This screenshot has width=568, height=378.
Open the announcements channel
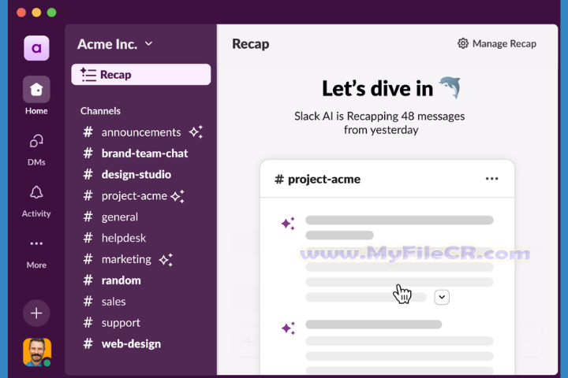coord(141,132)
